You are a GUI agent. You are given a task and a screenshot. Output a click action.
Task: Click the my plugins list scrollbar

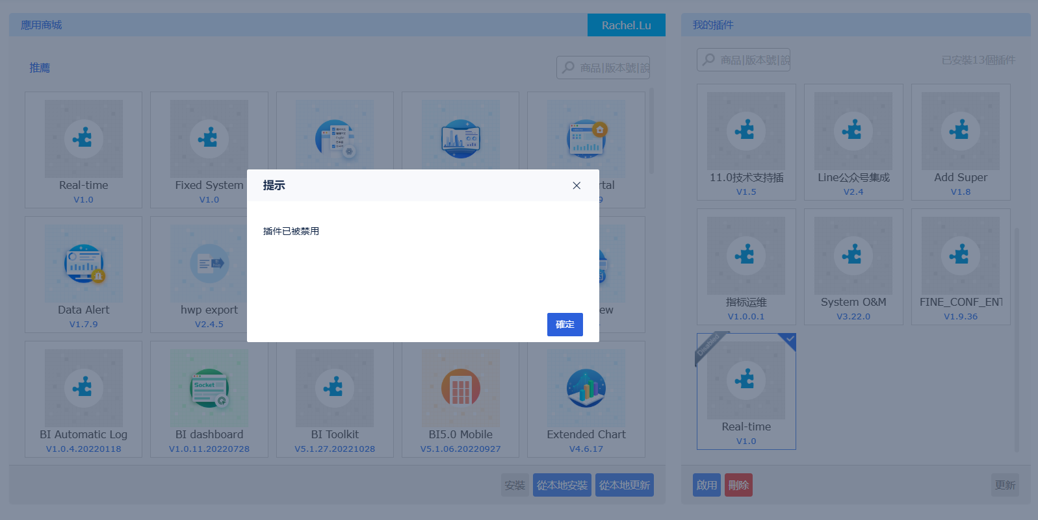pyautogui.click(x=1017, y=339)
